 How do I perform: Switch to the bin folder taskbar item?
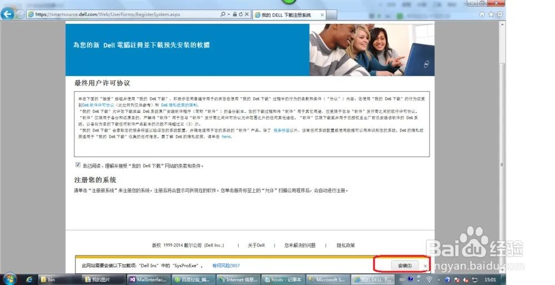[x=60, y=279]
